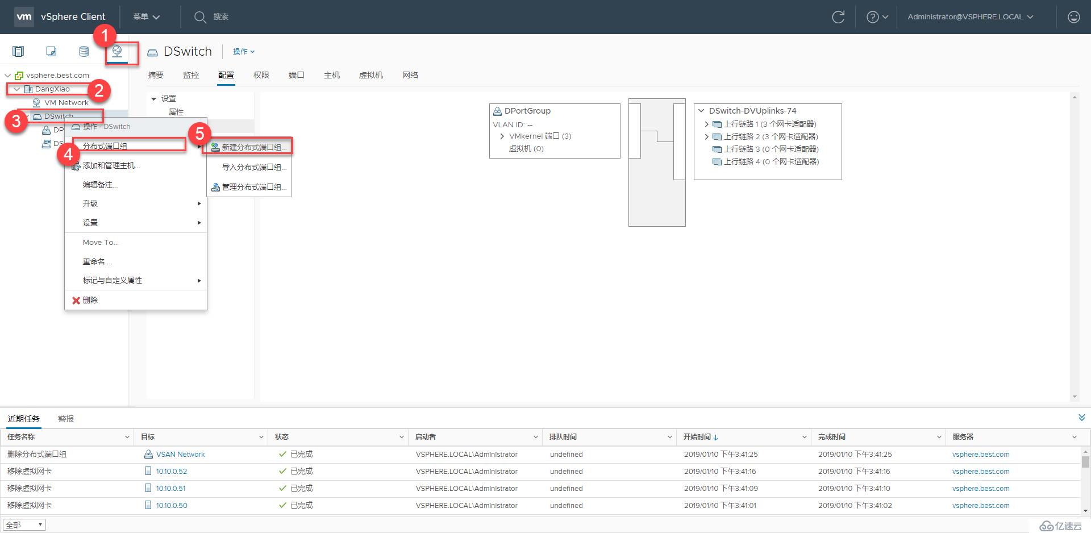Expand 上行链路 2 adapters

[706, 137]
